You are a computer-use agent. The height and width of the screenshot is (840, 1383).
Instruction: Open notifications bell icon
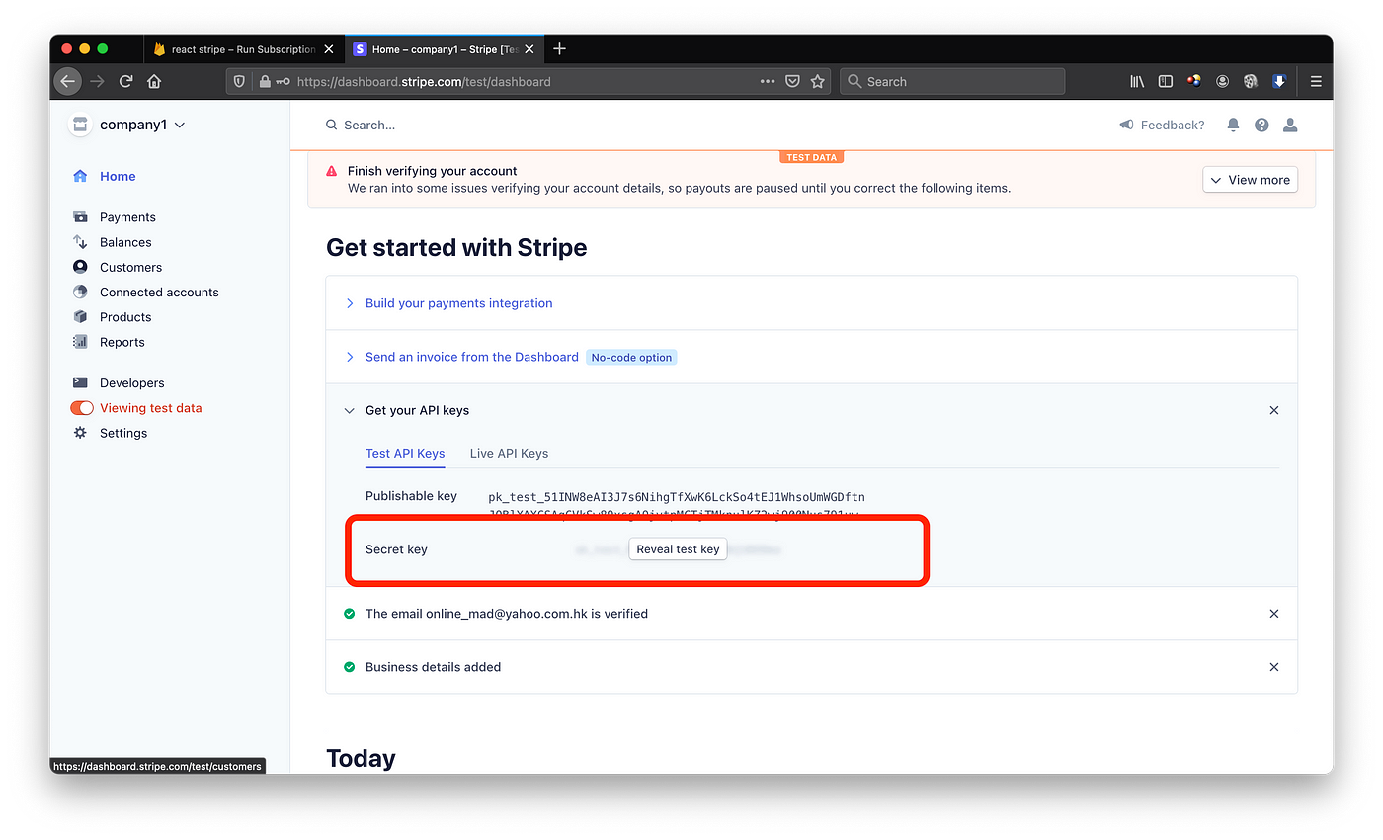coord(1233,125)
